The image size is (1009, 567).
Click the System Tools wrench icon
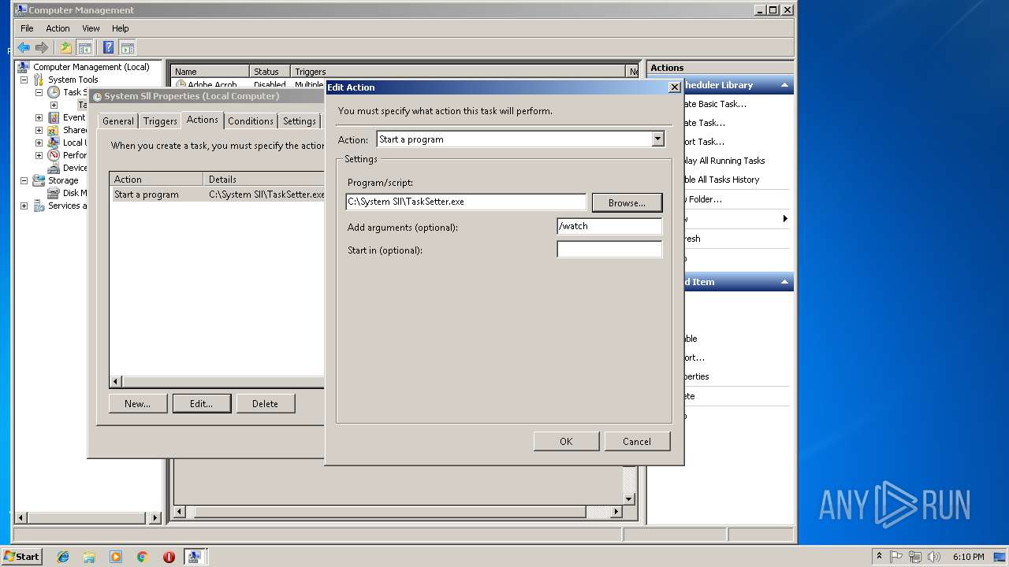pyautogui.click(x=39, y=80)
